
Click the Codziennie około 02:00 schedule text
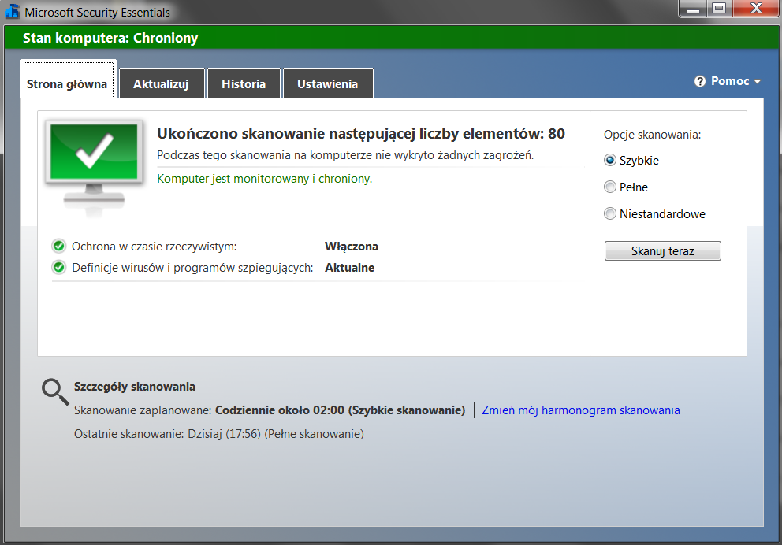pyautogui.click(x=340, y=410)
